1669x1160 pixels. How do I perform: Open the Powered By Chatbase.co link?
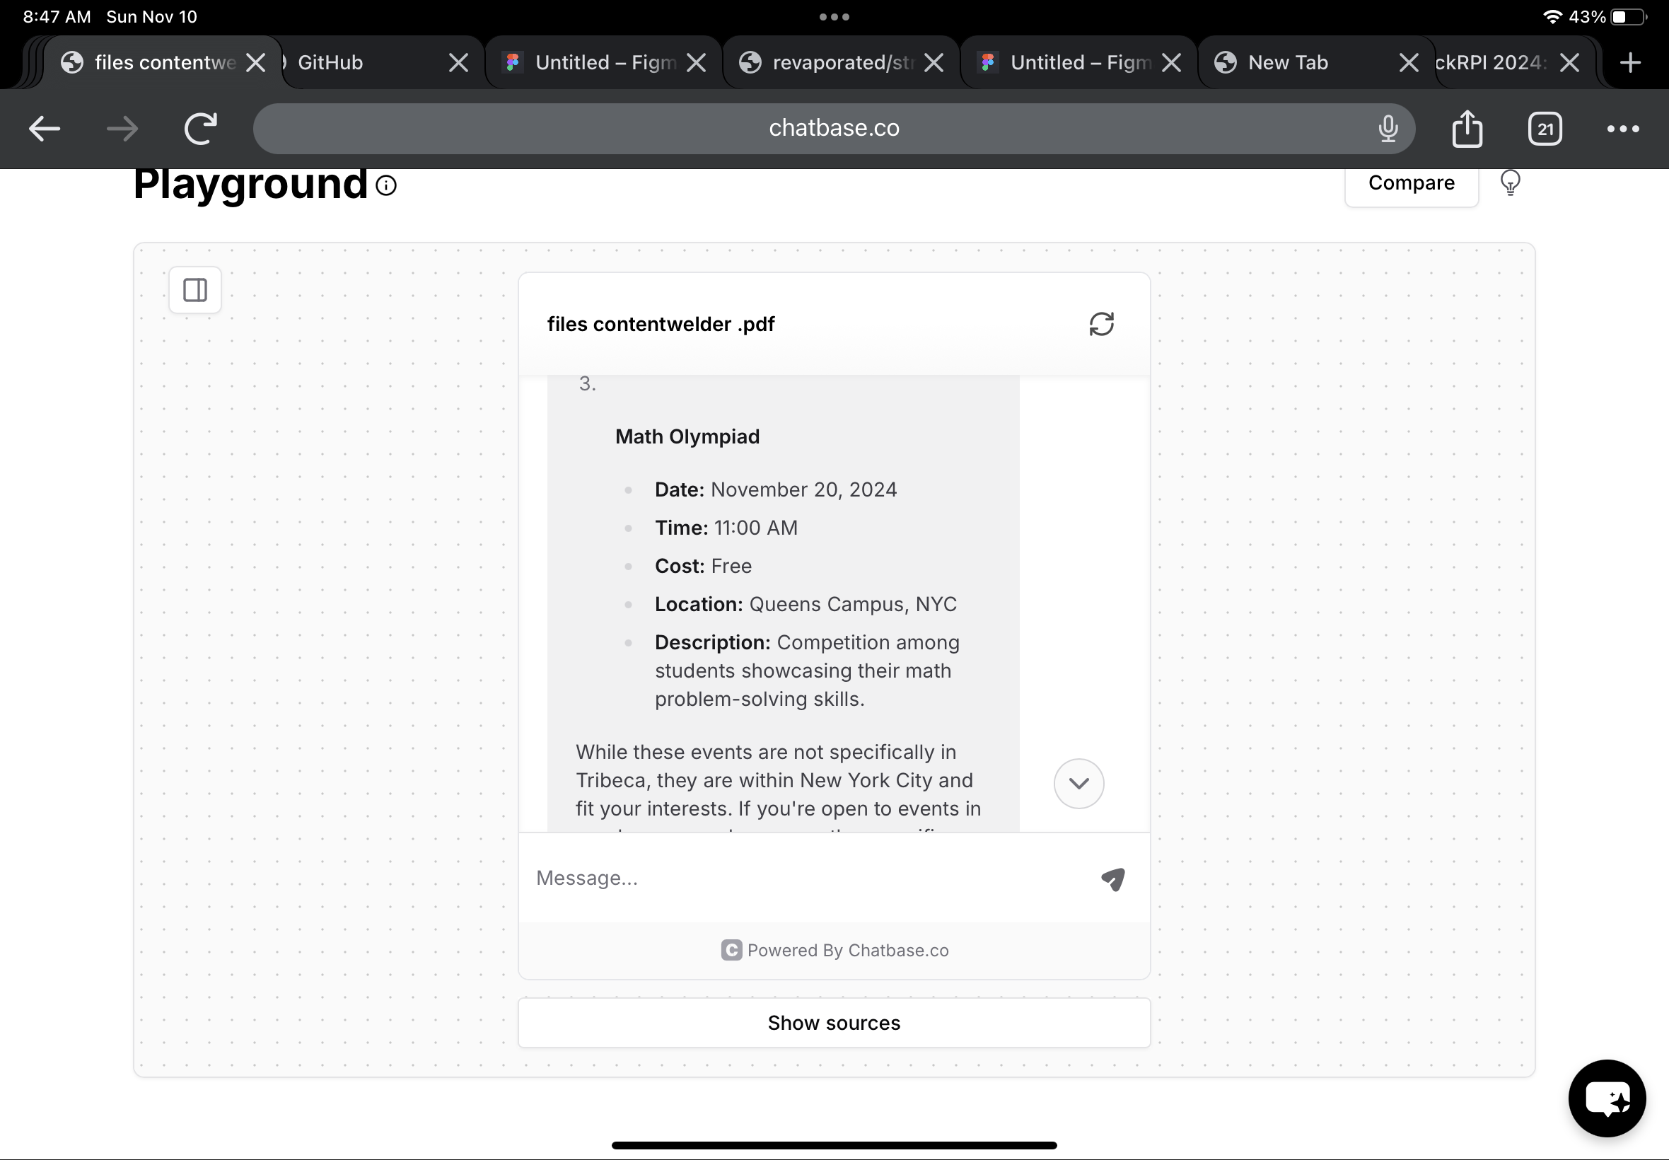pos(834,950)
